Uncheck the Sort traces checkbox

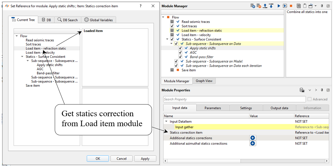point(172,26)
